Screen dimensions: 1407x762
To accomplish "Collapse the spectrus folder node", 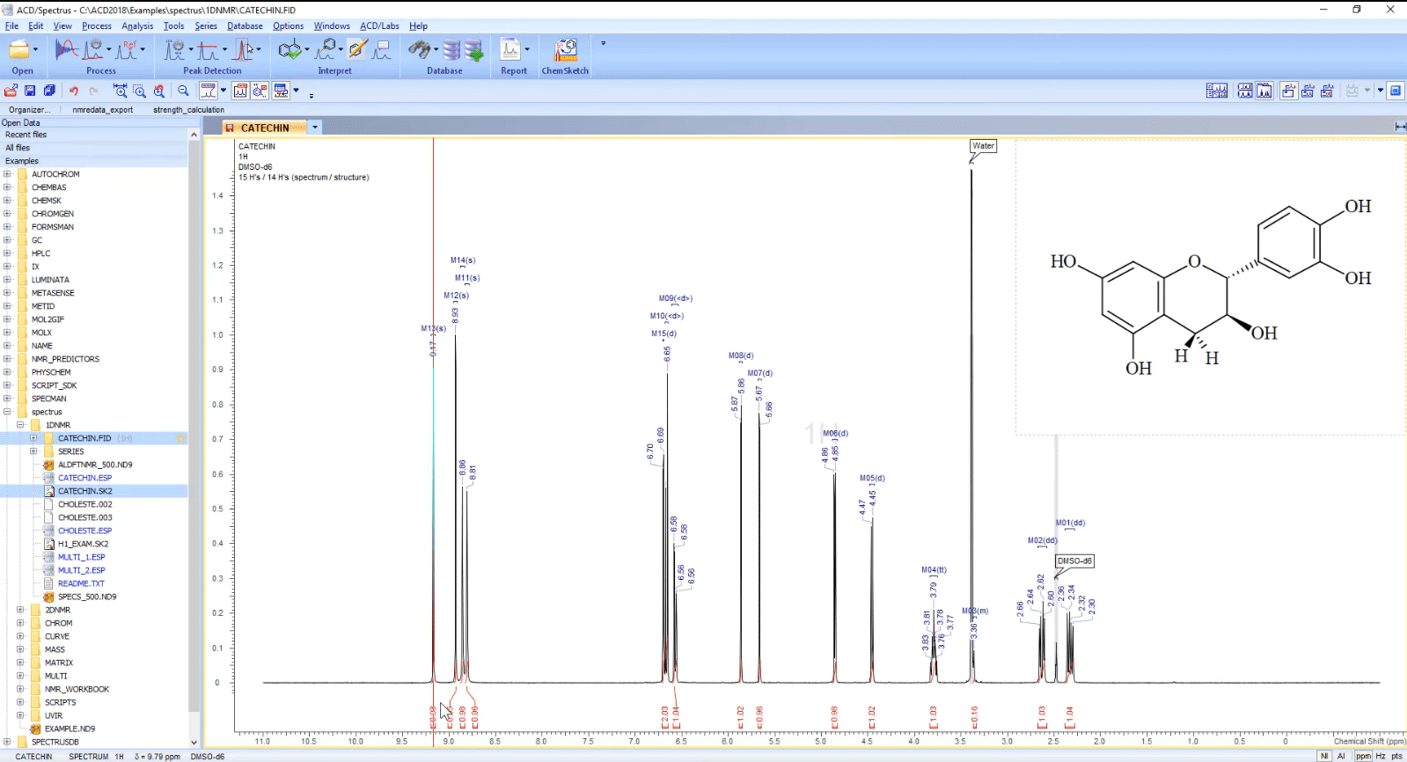I will 7,412.
